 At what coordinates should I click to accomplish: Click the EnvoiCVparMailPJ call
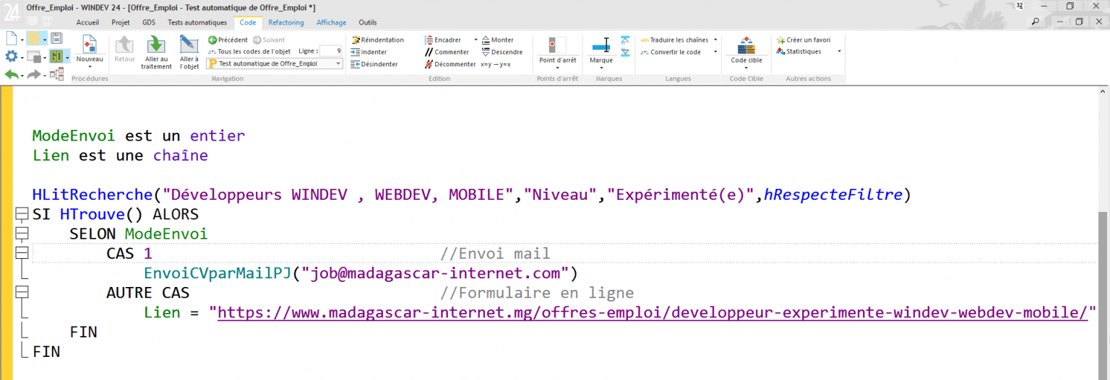pos(218,273)
